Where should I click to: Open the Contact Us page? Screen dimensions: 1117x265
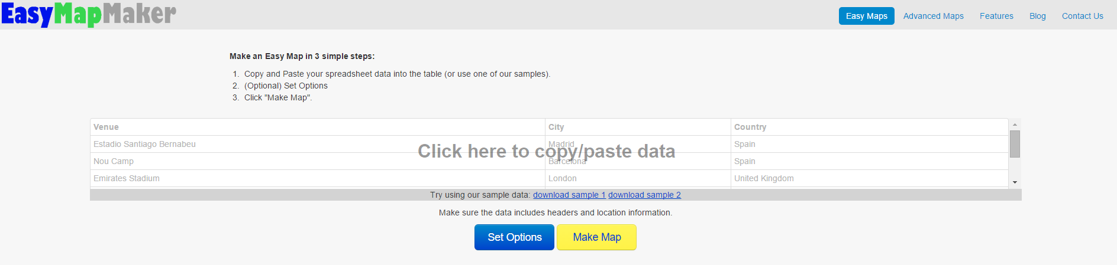1082,16
